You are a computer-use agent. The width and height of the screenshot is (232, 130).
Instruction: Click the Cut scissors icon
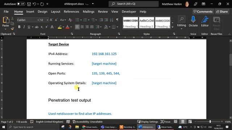coord(12,18)
